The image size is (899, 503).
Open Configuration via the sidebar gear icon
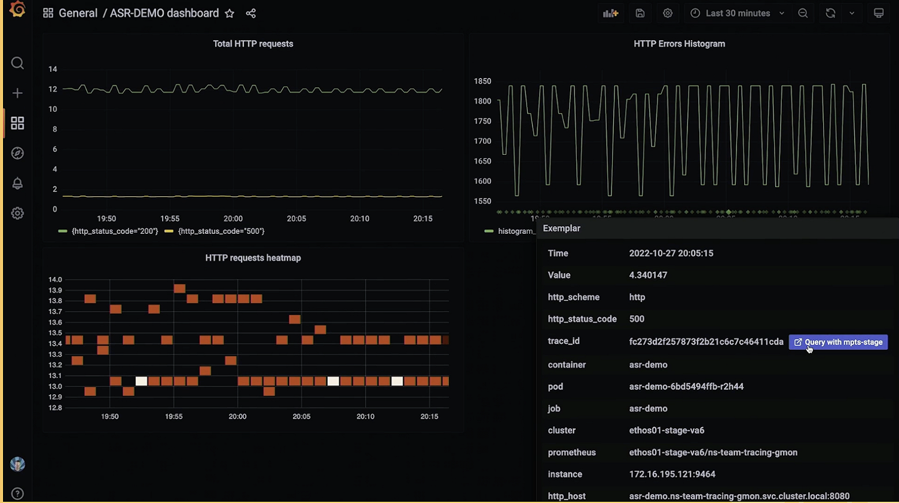pyautogui.click(x=17, y=213)
